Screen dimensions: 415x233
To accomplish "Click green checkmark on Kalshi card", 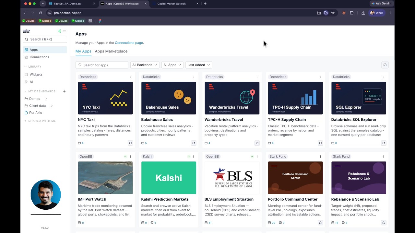I will point(189,157).
